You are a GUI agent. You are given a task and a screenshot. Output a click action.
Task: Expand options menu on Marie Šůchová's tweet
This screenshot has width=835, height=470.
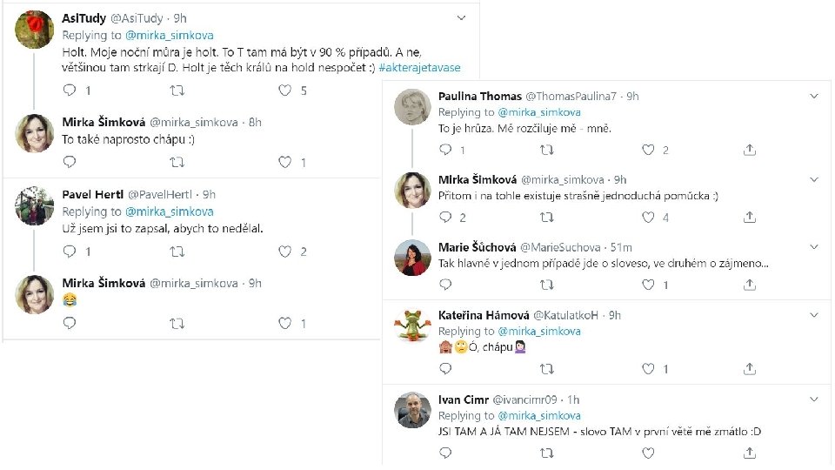coord(813,247)
